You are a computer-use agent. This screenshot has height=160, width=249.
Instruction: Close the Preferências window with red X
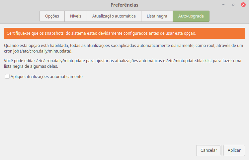[x=243, y=5]
